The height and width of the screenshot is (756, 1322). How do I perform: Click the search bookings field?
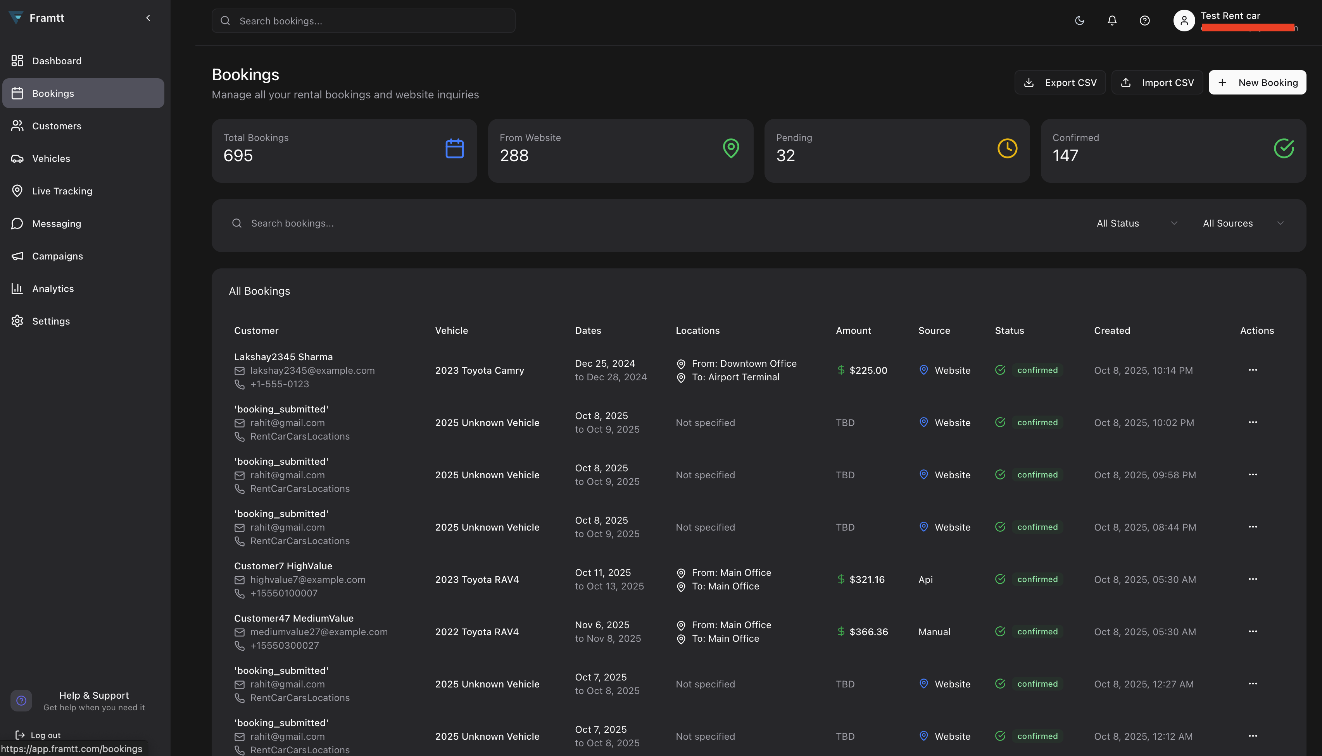[364, 21]
